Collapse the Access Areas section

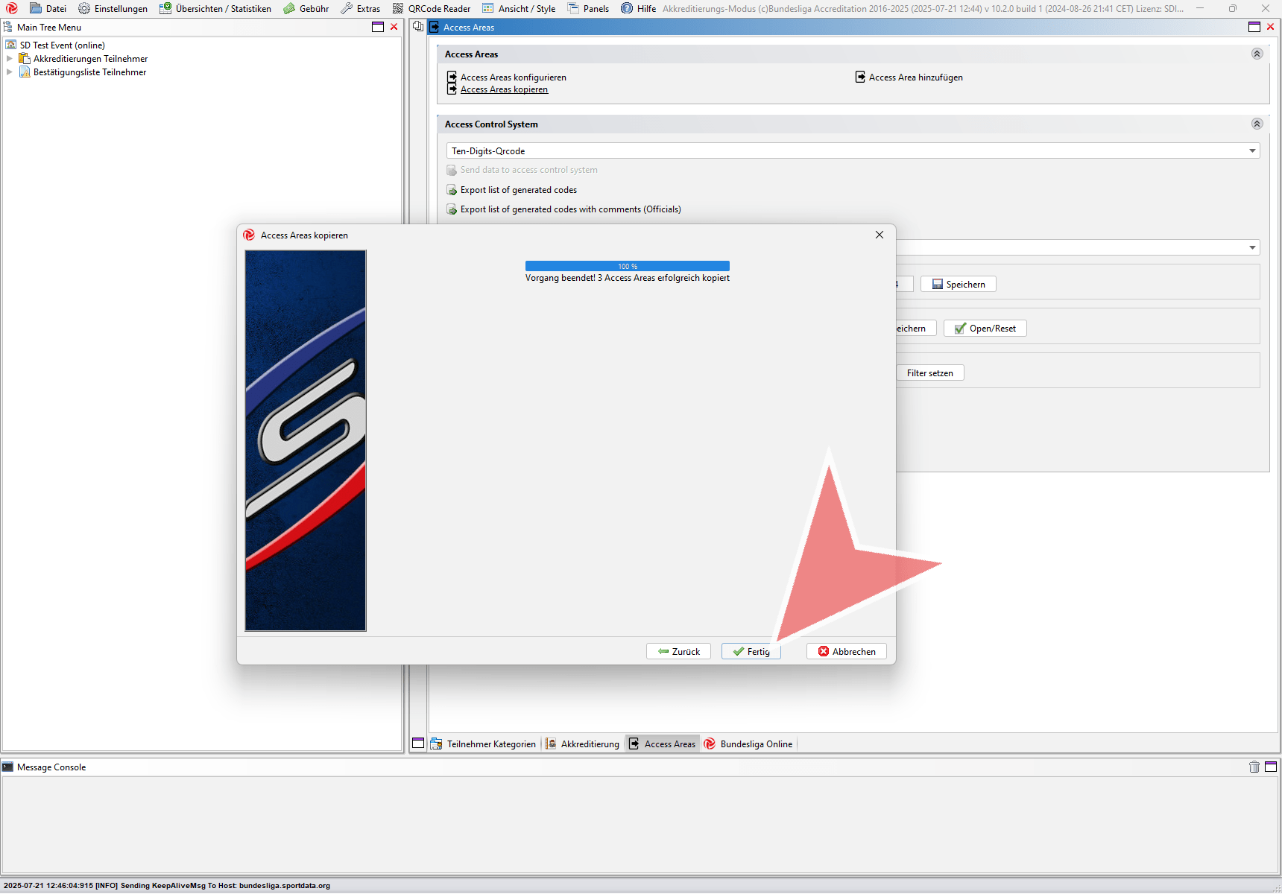tap(1257, 54)
